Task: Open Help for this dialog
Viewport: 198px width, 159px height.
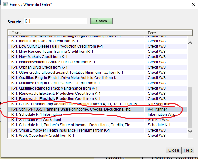Action: (x=188, y=150)
